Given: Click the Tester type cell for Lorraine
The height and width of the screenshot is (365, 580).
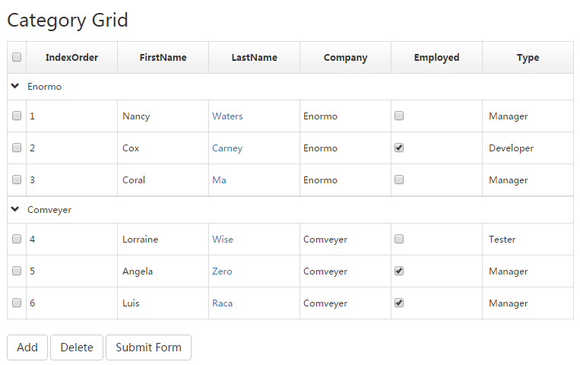Looking at the screenshot, I should 502,240.
